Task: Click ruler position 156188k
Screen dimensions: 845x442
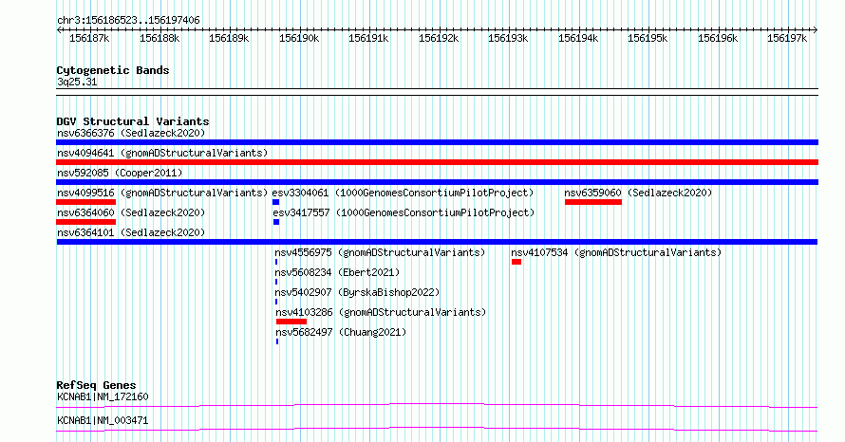Action: [x=160, y=38]
